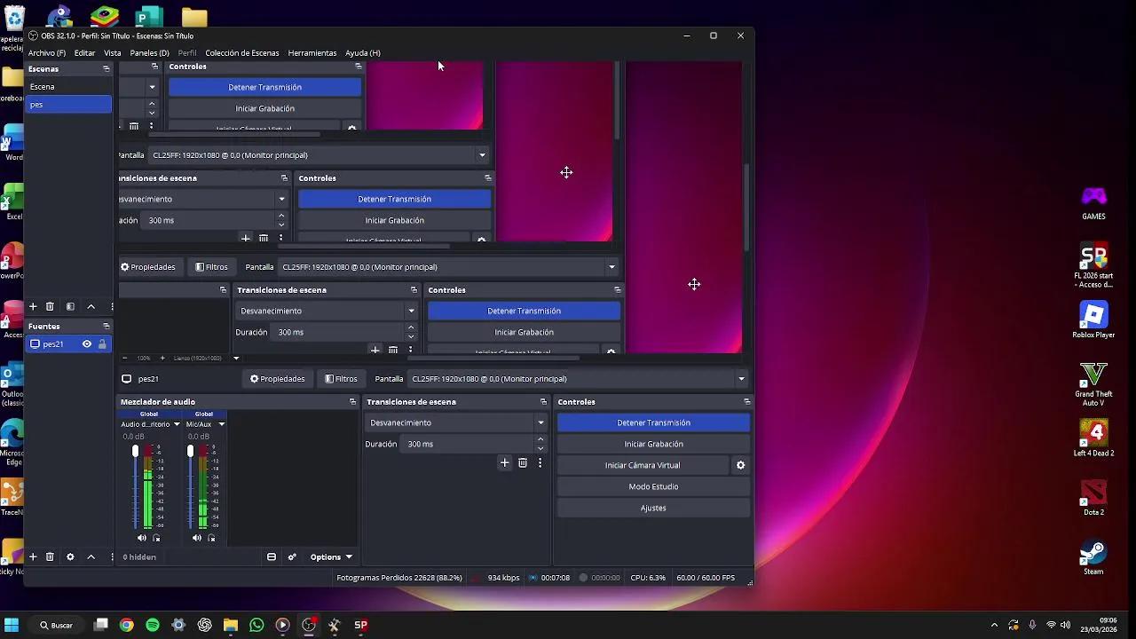Open Steam desktop shortcut
Viewport: 1136px width, 639px height.
1093,556
